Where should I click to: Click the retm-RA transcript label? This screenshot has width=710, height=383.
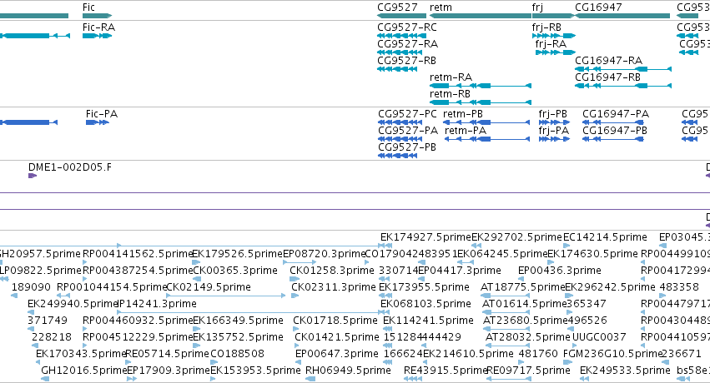coord(451,77)
